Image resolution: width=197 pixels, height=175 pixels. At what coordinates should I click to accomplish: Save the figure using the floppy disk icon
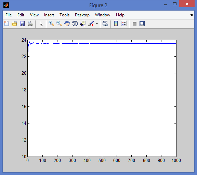click(22, 24)
